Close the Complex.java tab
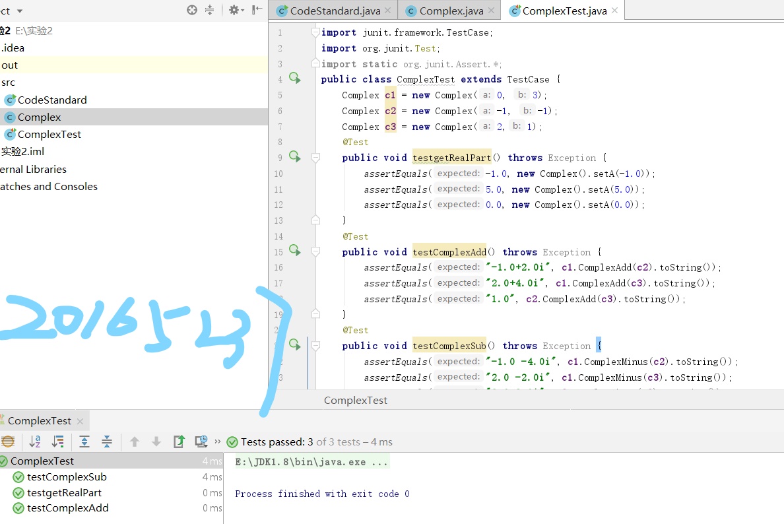Screen dimensions: 784x524 pos(492,11)
